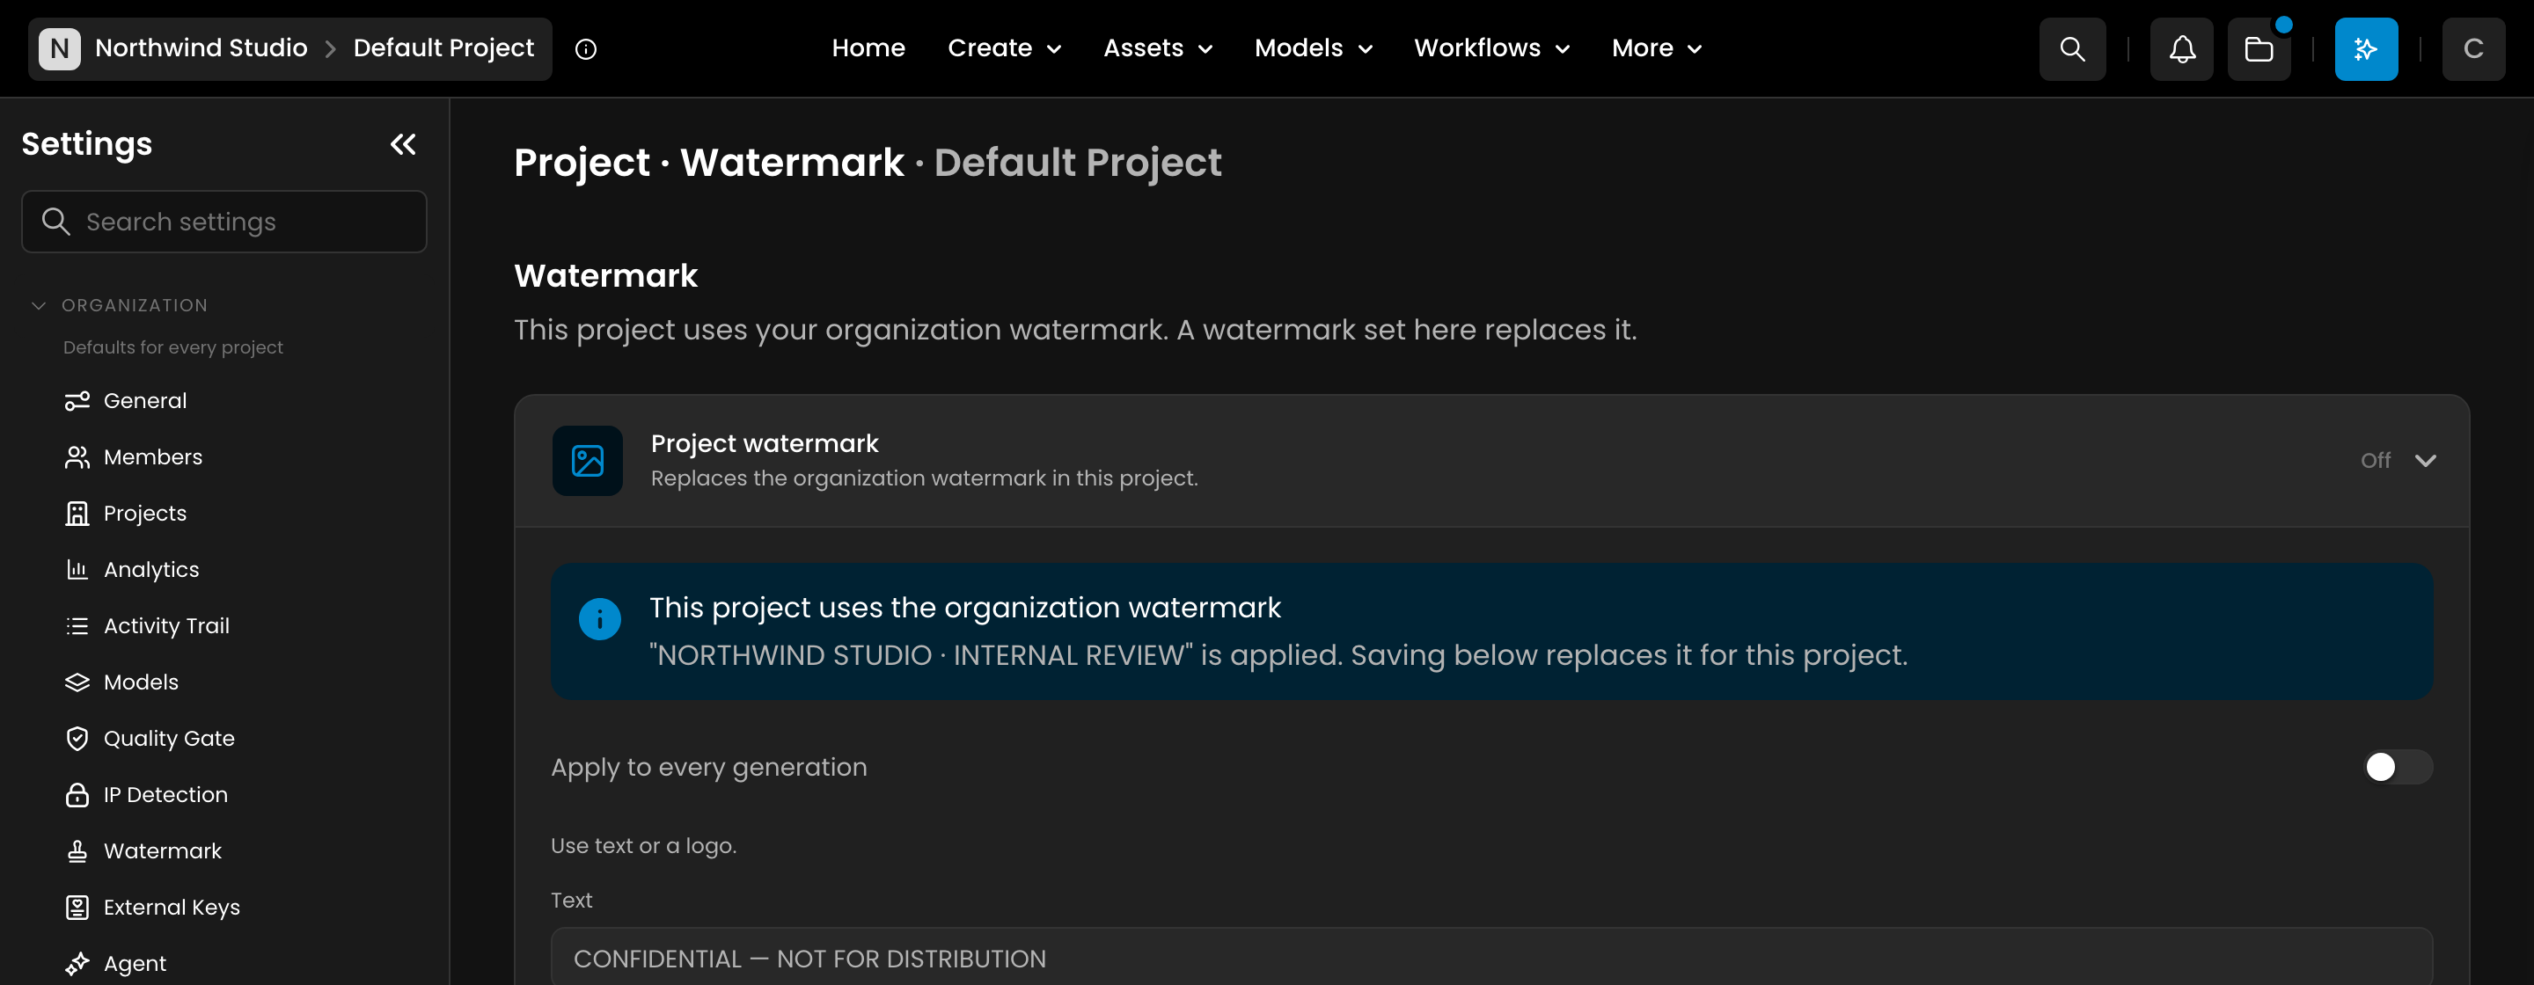Collapse the Settings sidebar
Screen dimensions: 2534x985
coord(403,144)
